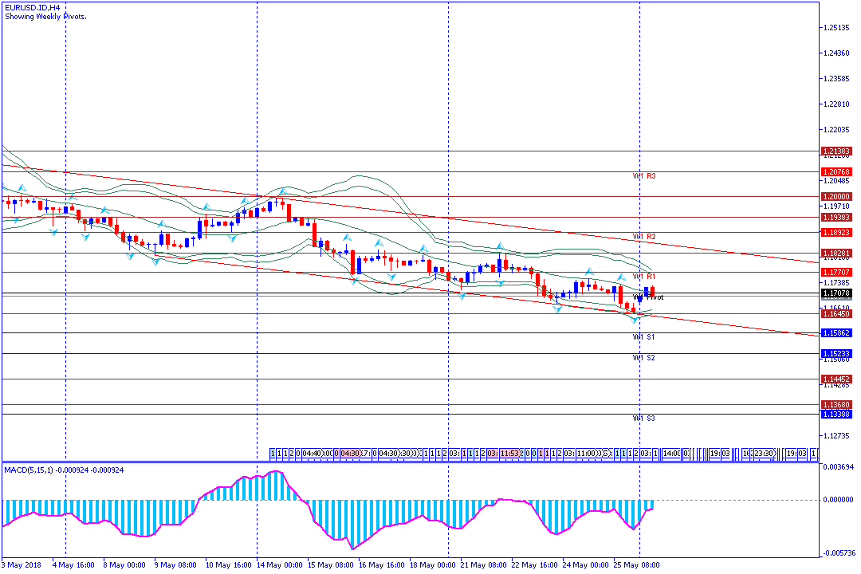Click the W1 S2 support label

click(x=643, y=358)
